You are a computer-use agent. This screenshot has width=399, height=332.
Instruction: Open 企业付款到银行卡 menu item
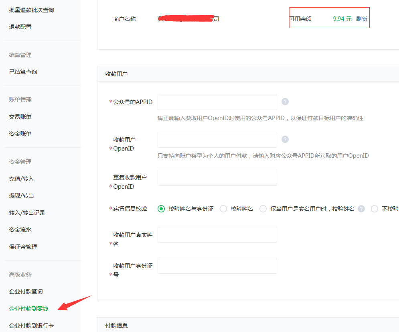31,326
